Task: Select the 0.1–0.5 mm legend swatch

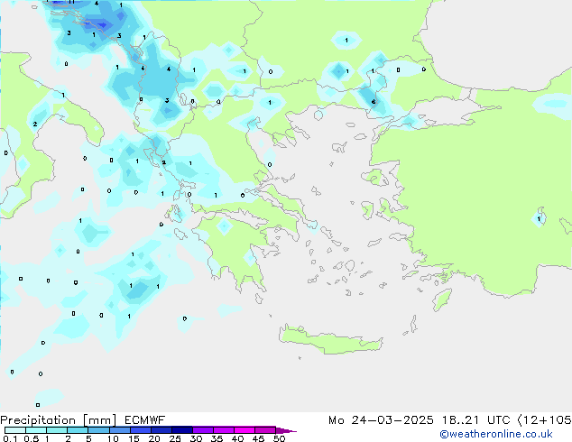Action: (15, 430)
